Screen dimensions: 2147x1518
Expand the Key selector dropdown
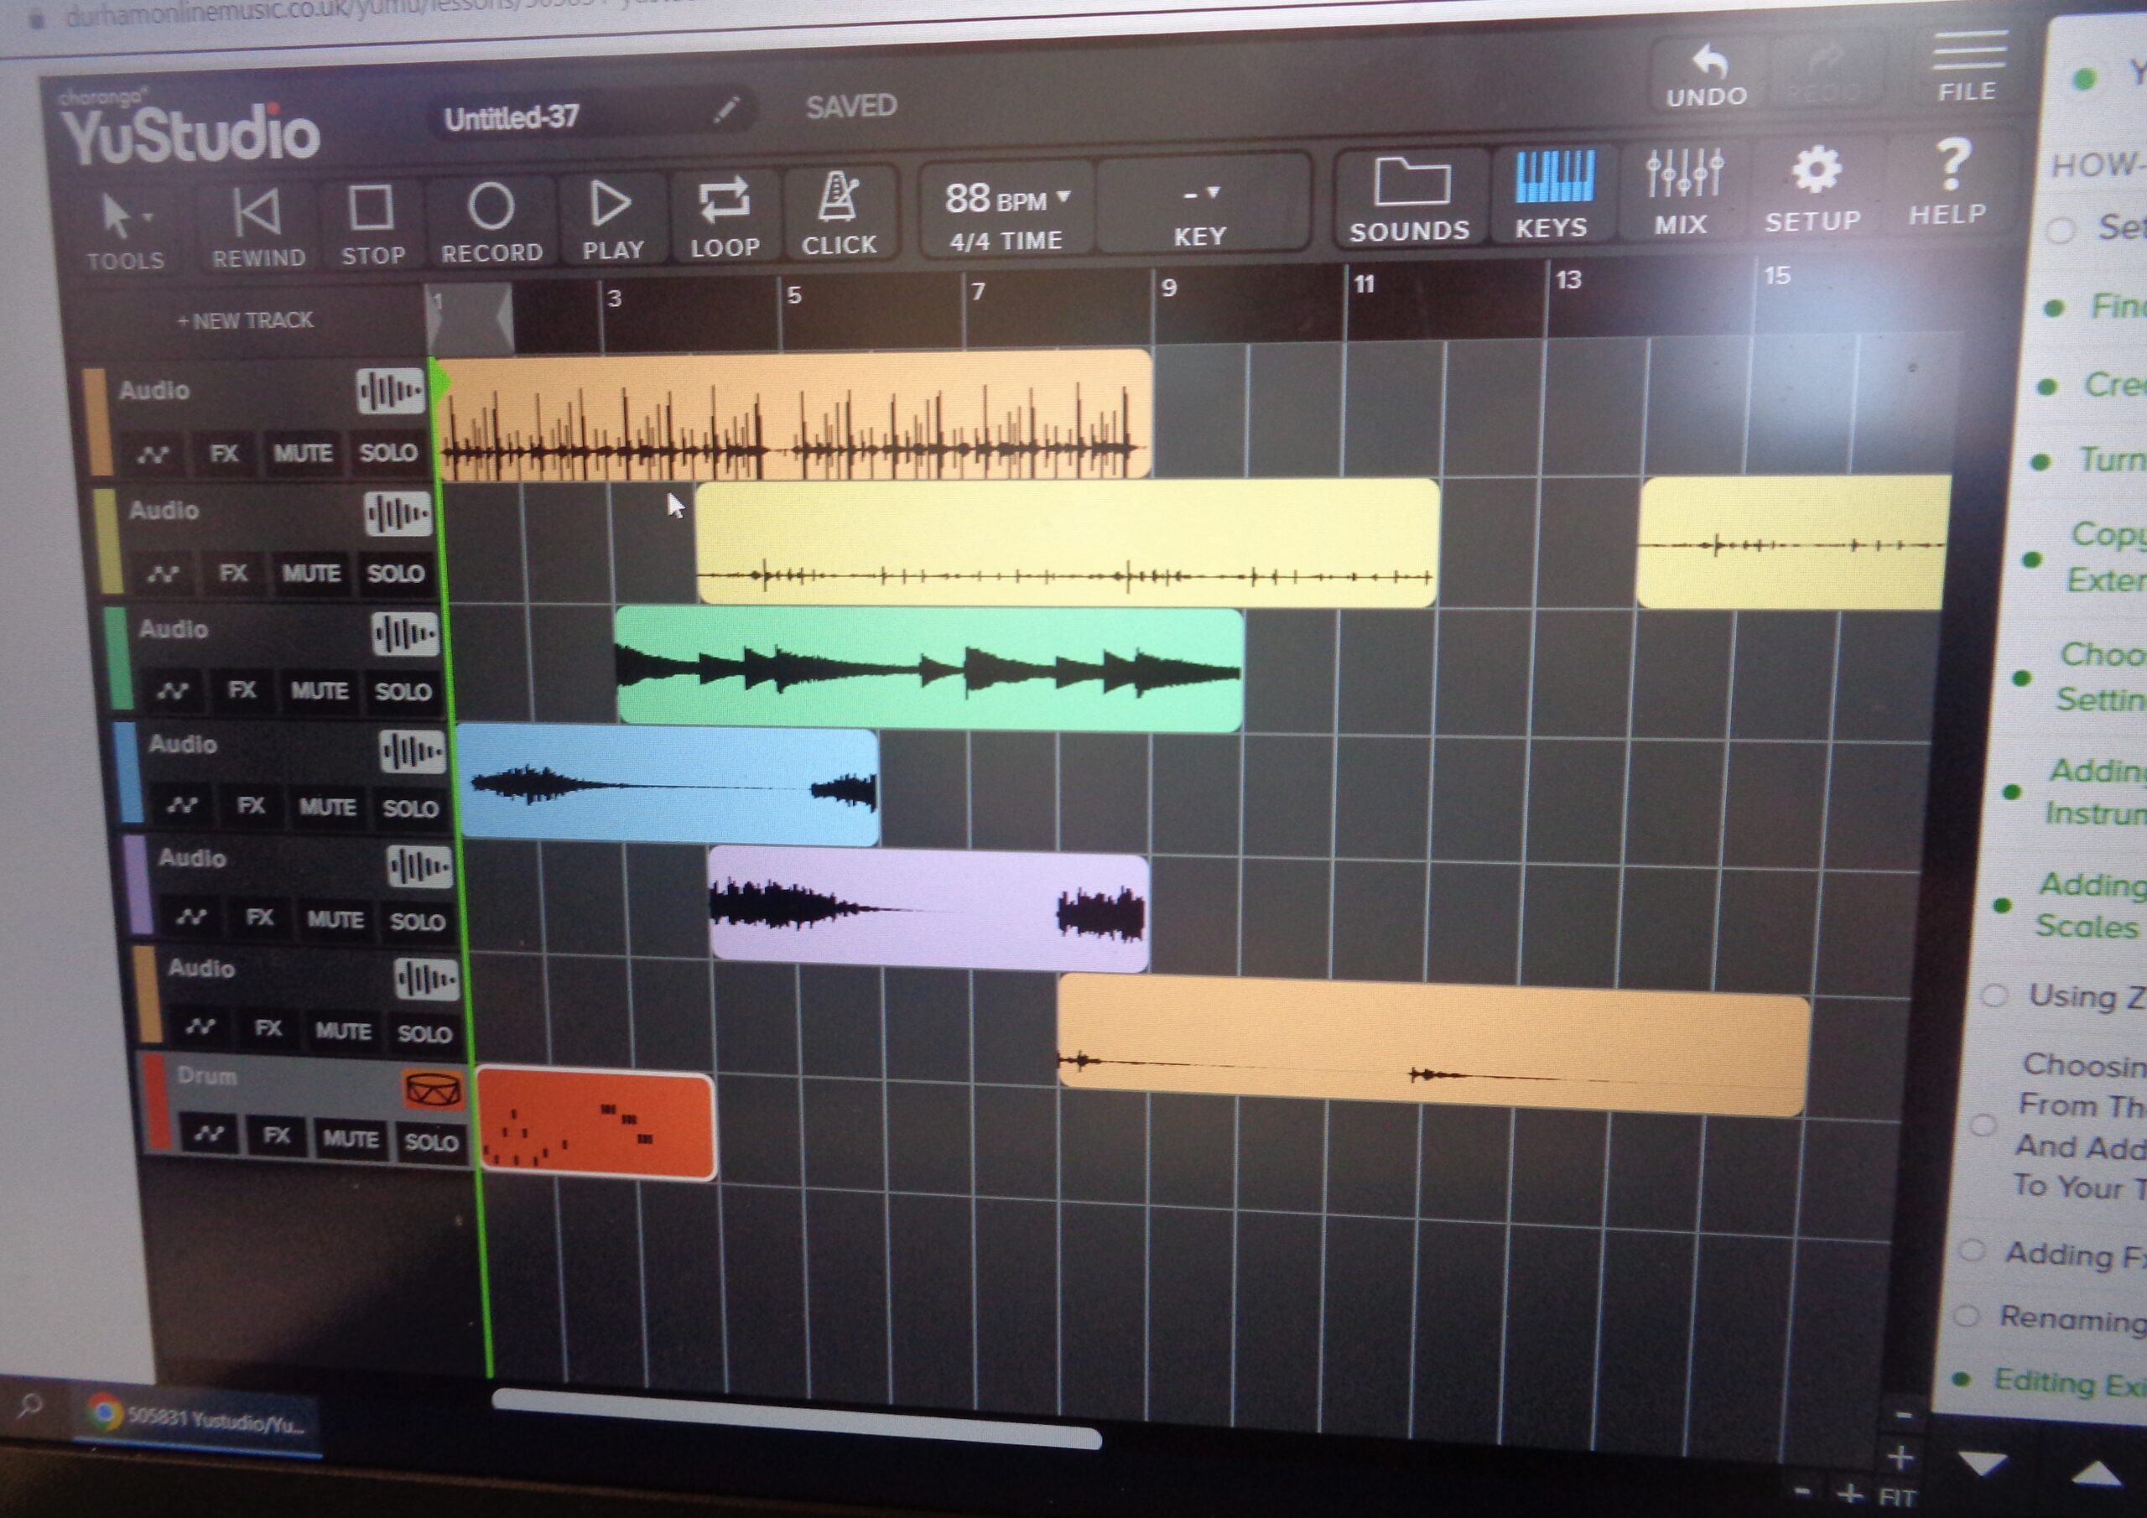(1202, 195)
